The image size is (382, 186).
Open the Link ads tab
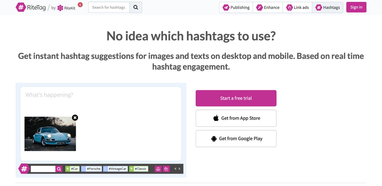[x=297, y=7]
